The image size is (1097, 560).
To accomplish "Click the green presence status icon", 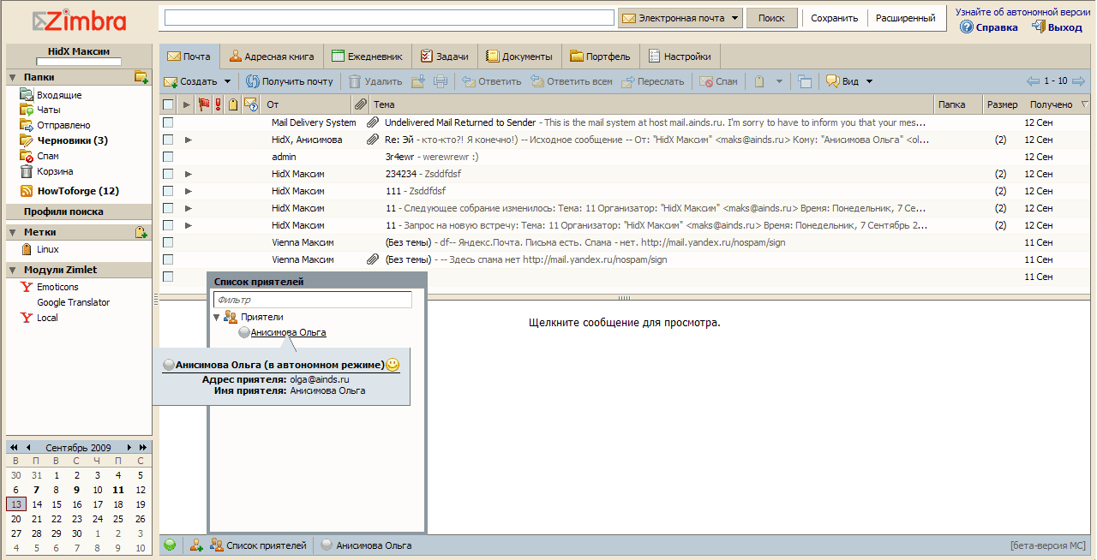I will coord(170,545).
